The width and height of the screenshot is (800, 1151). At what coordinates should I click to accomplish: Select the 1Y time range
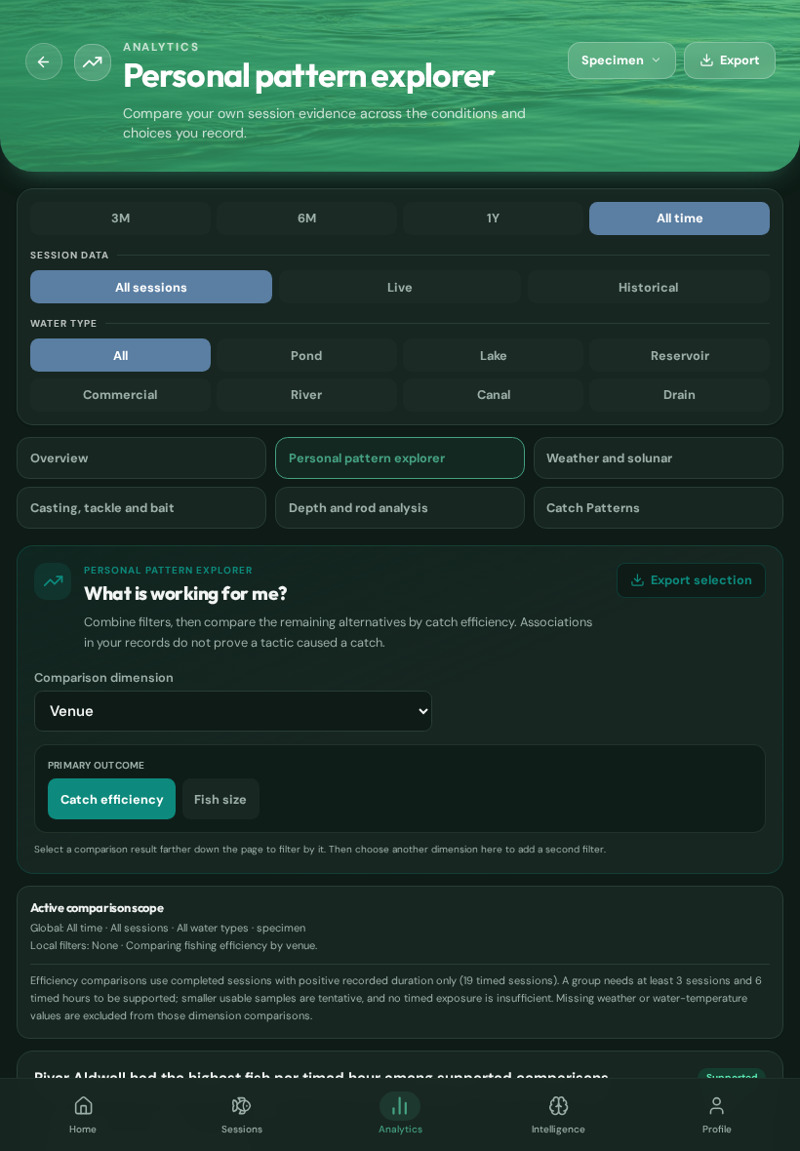coord(494,218)
